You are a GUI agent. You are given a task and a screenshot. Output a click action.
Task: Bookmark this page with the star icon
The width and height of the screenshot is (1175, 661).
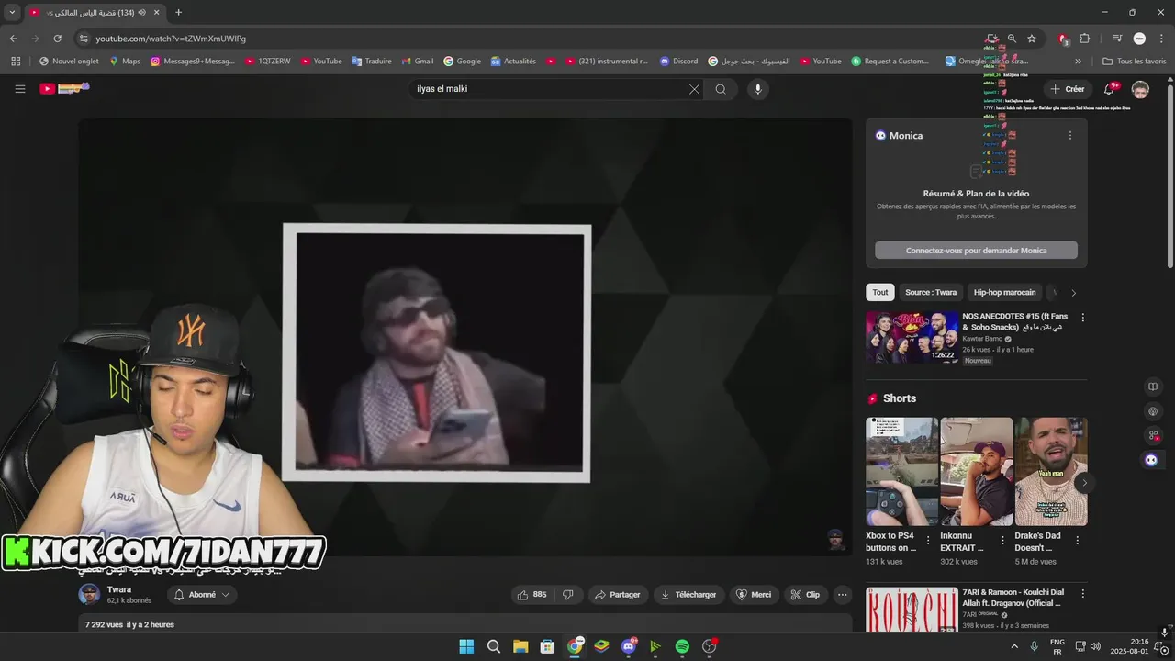[x=1032, y=39]
